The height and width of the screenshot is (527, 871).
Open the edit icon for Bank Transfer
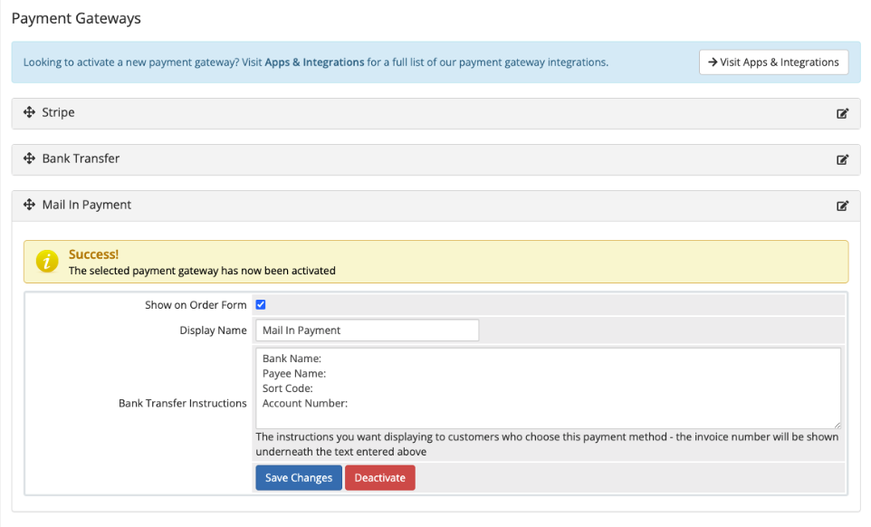tap(842, 158)
